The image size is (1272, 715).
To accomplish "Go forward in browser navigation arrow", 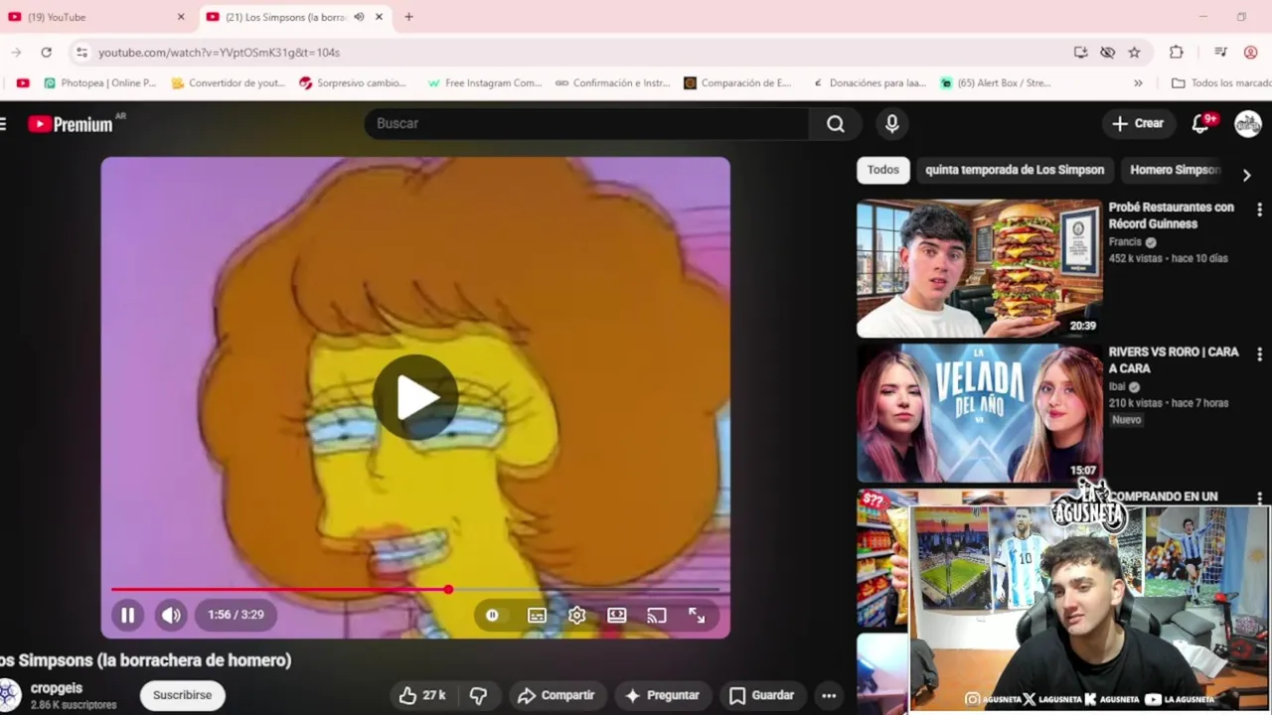I will click(x=16, y=53).
